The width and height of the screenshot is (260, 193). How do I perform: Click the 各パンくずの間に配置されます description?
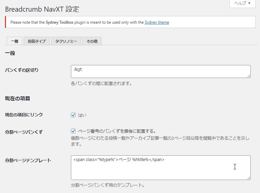point(102,83)
